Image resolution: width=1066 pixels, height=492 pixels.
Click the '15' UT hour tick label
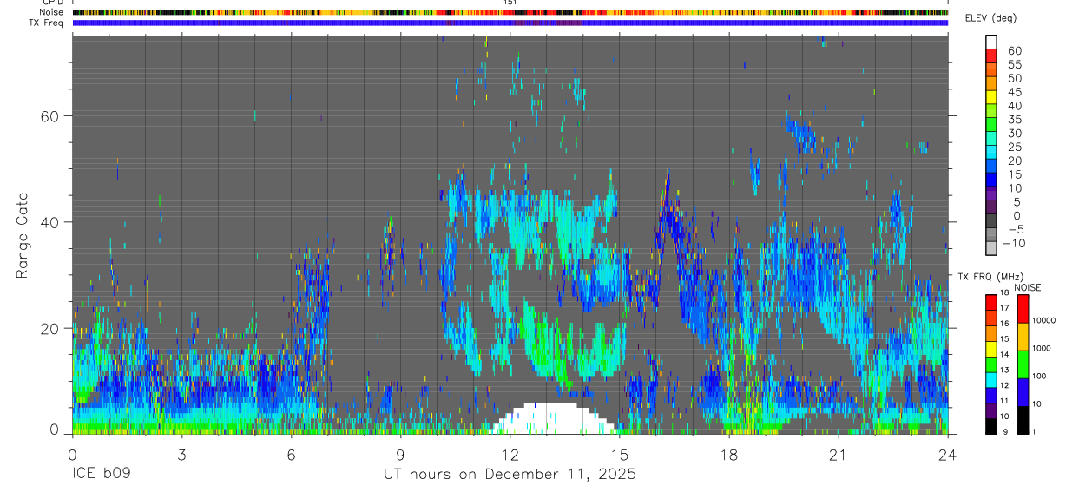(x=619, y=455)
